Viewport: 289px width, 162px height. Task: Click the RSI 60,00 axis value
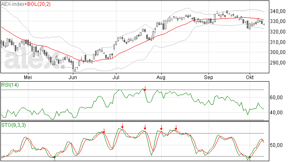[276, 98]
